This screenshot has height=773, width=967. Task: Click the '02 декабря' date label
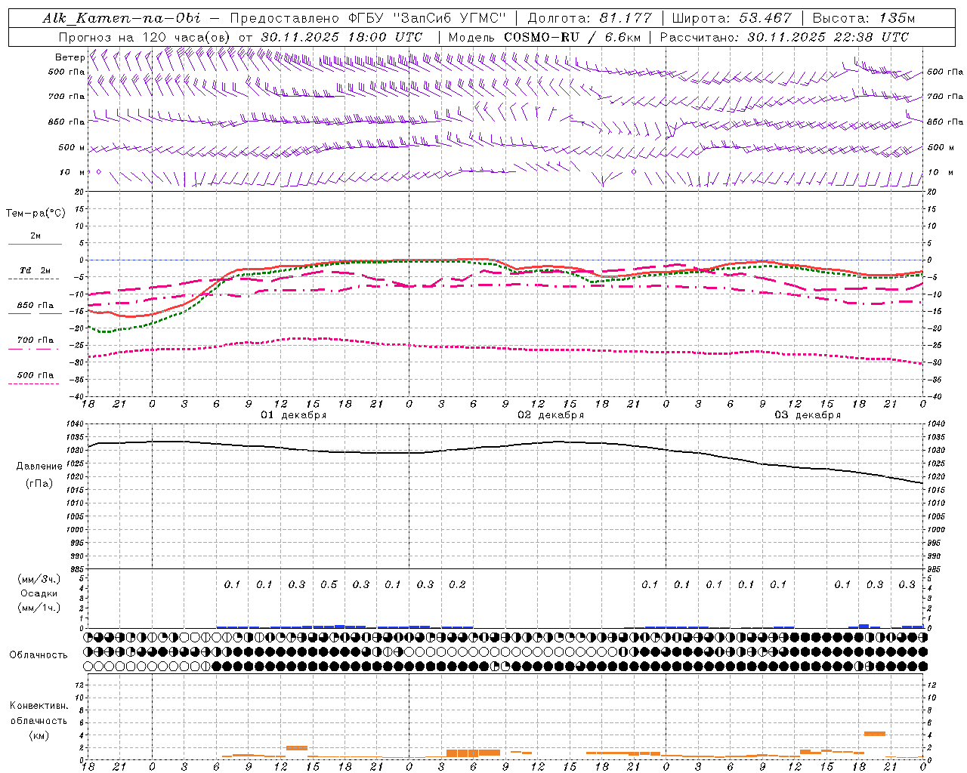(551, 415)
